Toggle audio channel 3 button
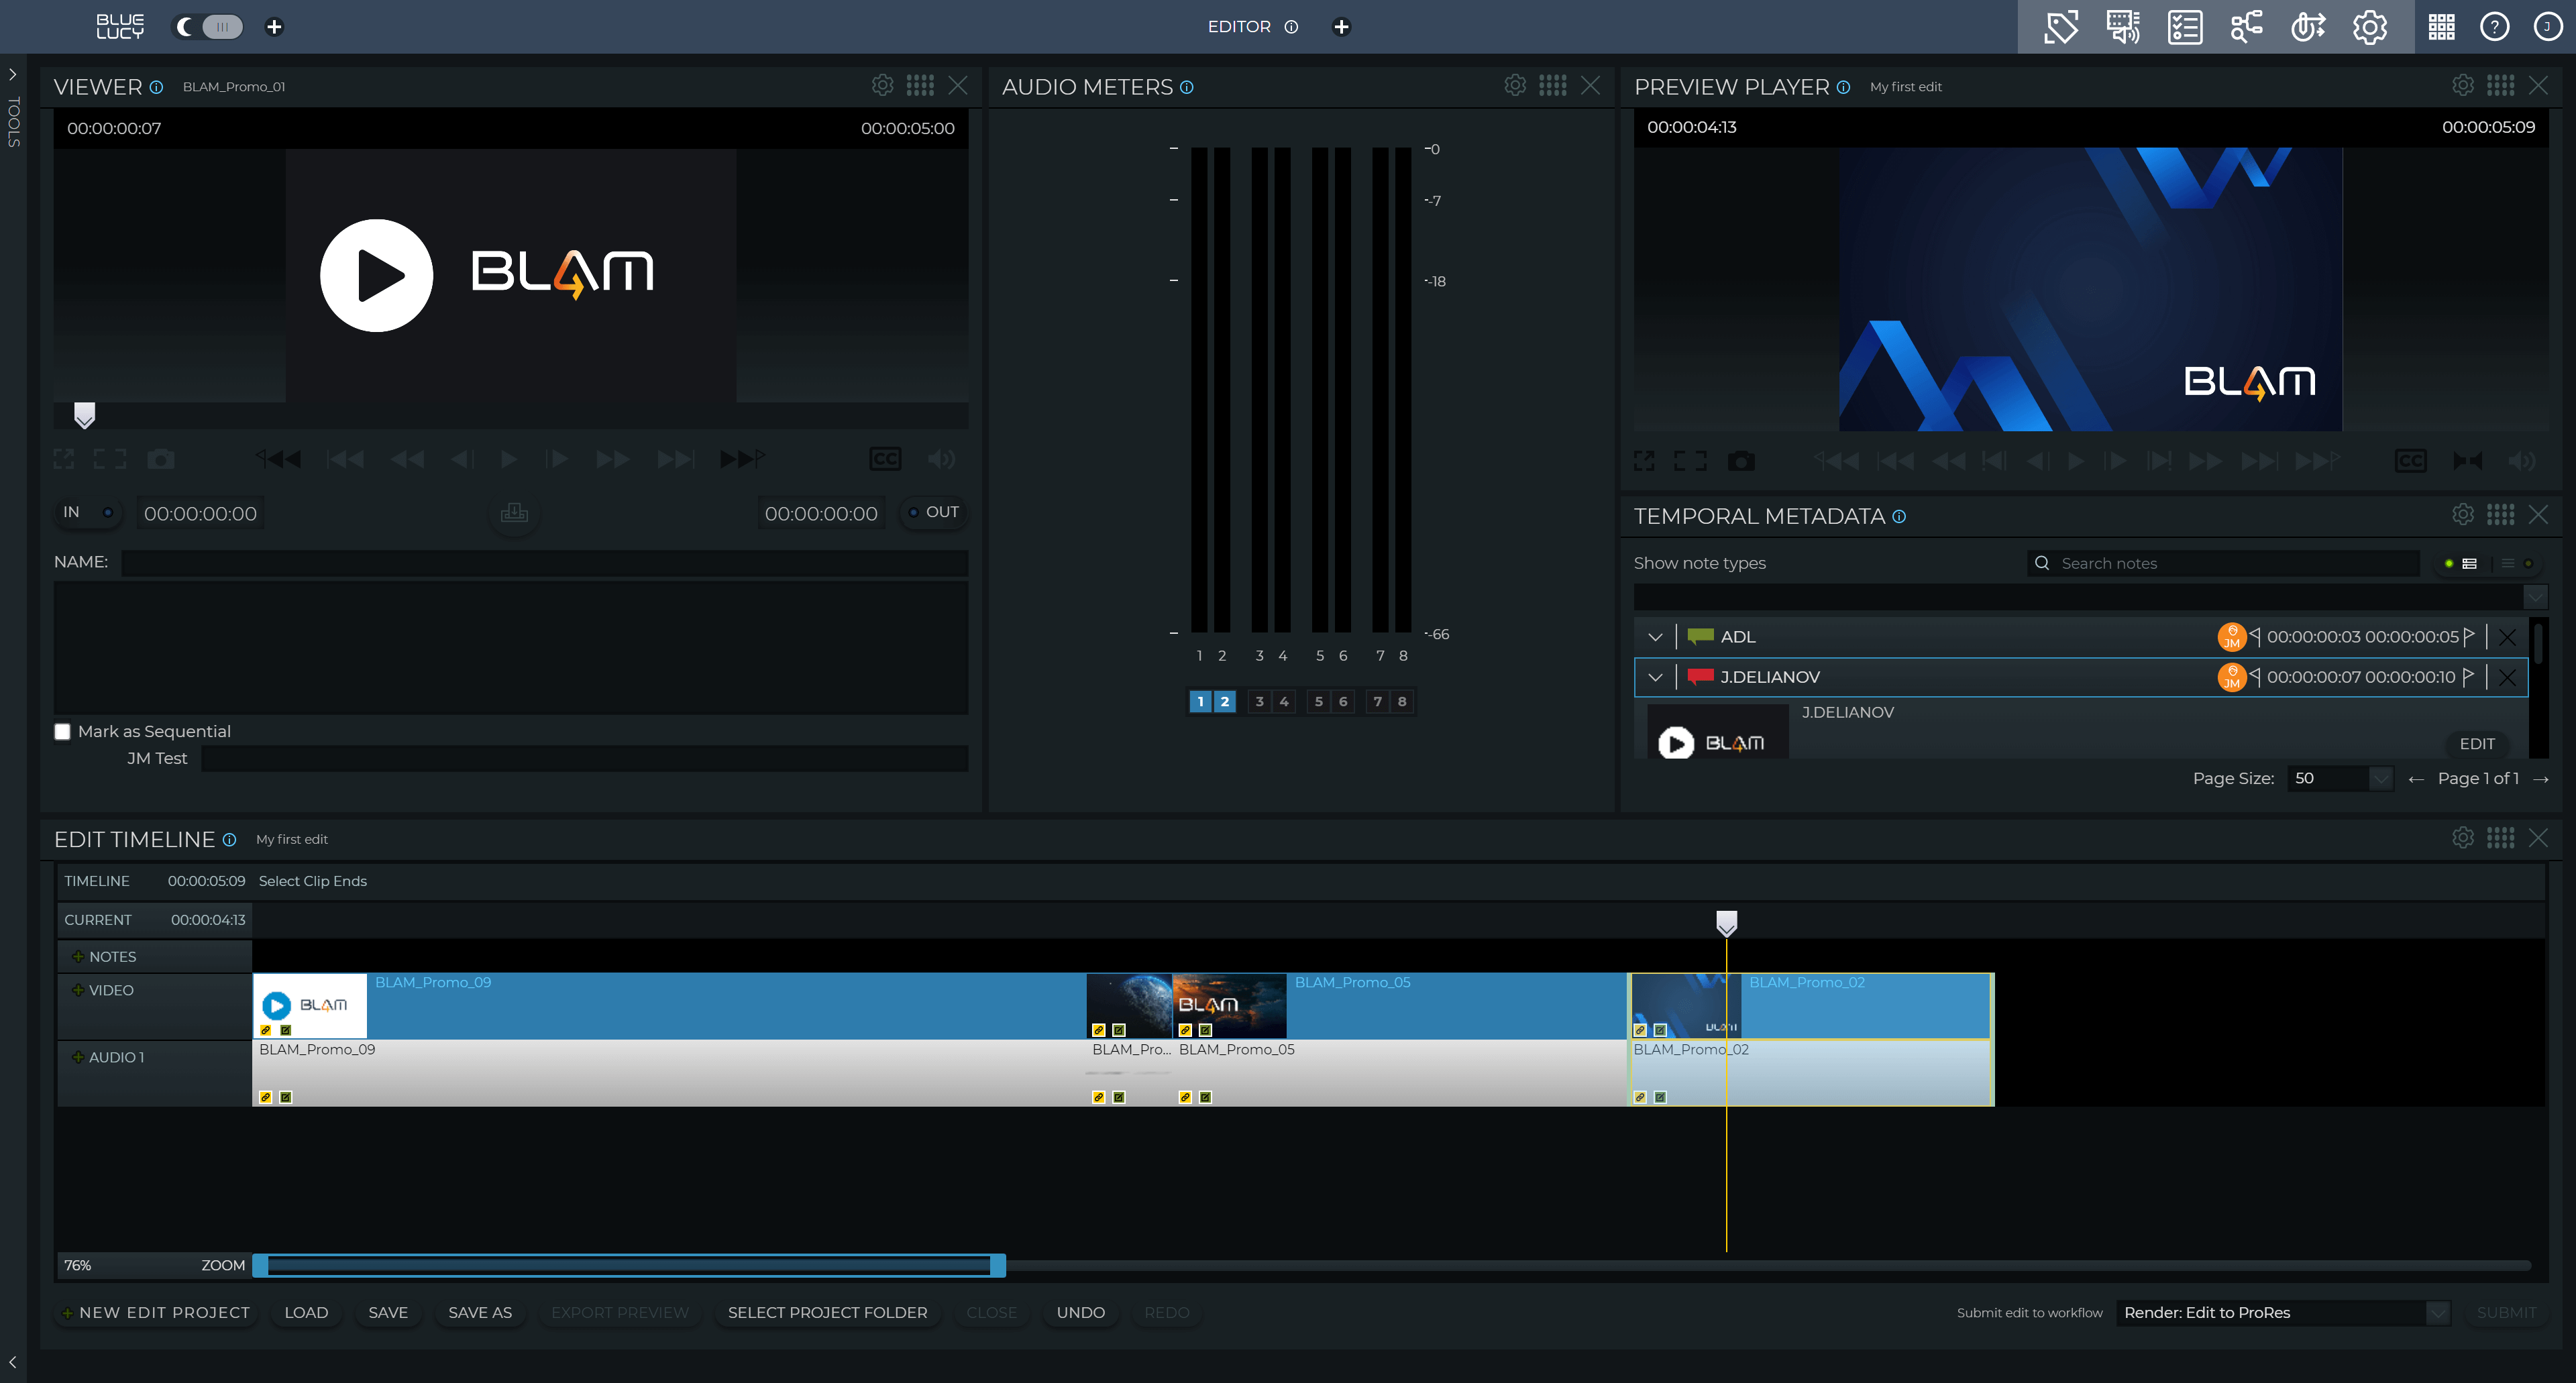The width and height of the screenshot is (2576, 1383). pyautogui.click(x=1259, y=702)
